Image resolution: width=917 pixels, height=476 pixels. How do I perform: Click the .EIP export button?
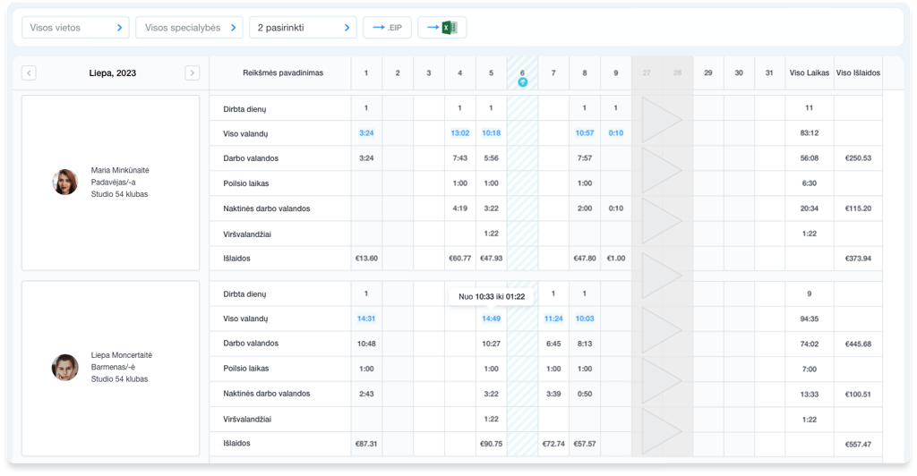(x=386, y=28)
